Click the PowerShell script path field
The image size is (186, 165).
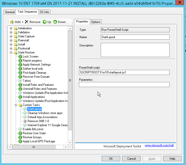(124, 72)
